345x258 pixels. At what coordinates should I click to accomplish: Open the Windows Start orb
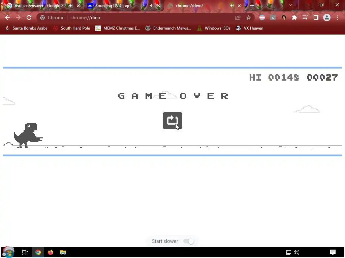click(x=8, y=252)
